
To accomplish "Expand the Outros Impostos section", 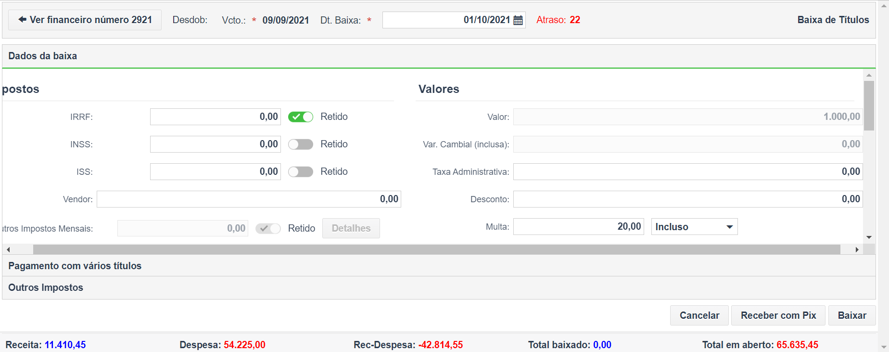I will [46, 287].
